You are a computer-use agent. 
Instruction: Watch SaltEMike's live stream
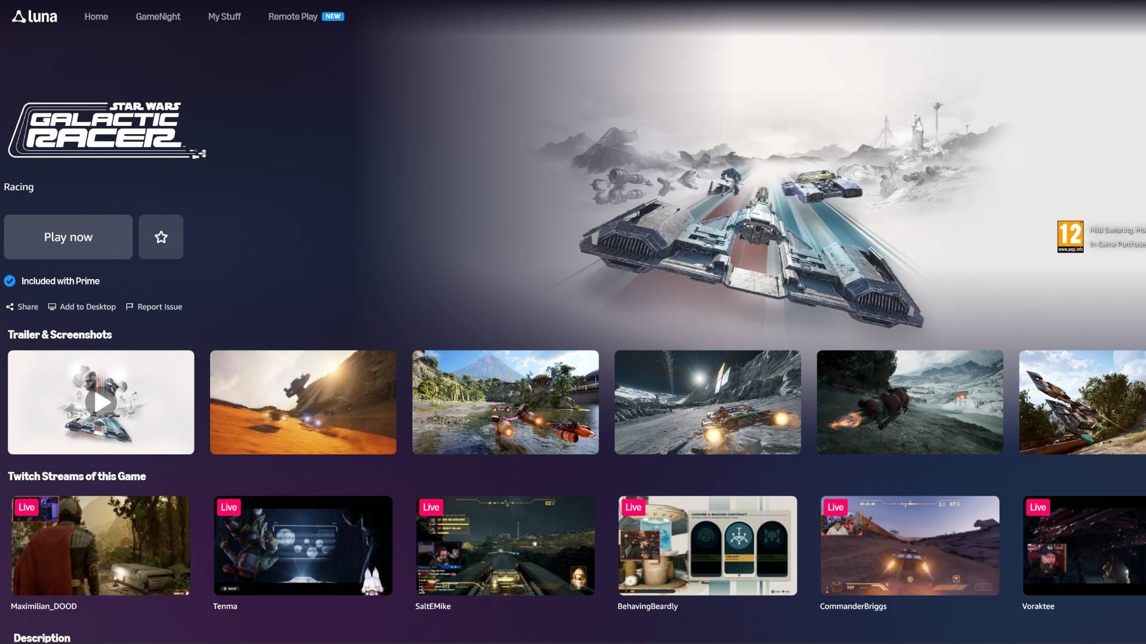pyautogui.click(x=506, y=546)
